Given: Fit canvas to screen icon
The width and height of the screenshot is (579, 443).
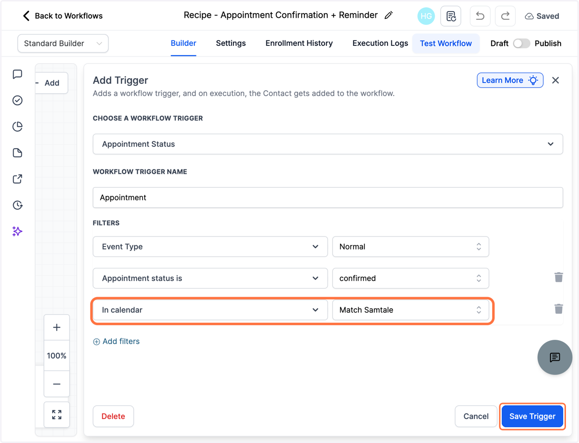Looking at the screenshot, I should point(56,415).
